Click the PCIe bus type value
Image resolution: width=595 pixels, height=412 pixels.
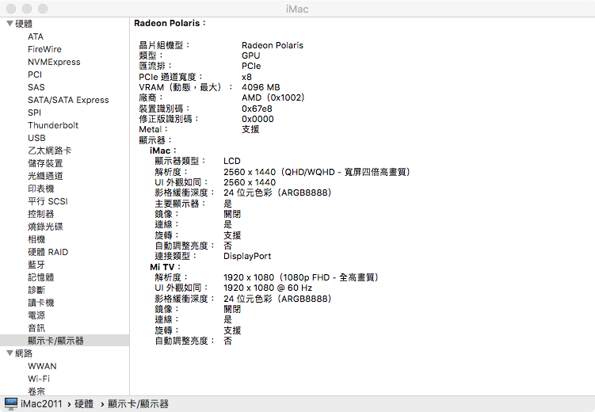(x=251, y=66)
